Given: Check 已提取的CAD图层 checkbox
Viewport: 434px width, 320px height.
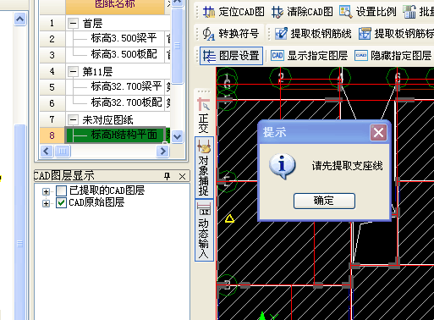Looking at the screenshot, I should pos(61,190).
